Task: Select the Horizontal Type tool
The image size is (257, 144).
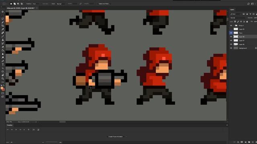Action: (3, 65)
